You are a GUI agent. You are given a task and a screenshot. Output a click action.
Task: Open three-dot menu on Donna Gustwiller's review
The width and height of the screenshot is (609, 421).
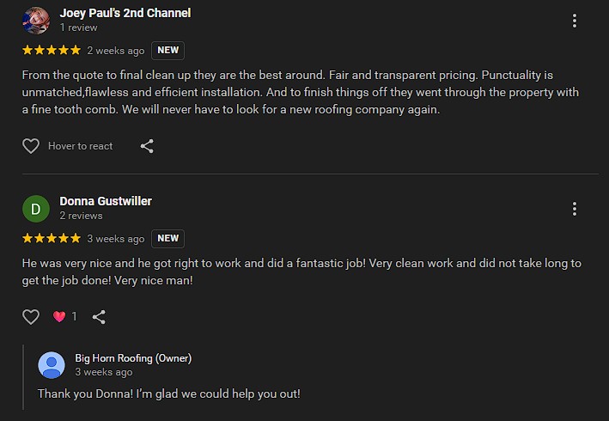575,209
